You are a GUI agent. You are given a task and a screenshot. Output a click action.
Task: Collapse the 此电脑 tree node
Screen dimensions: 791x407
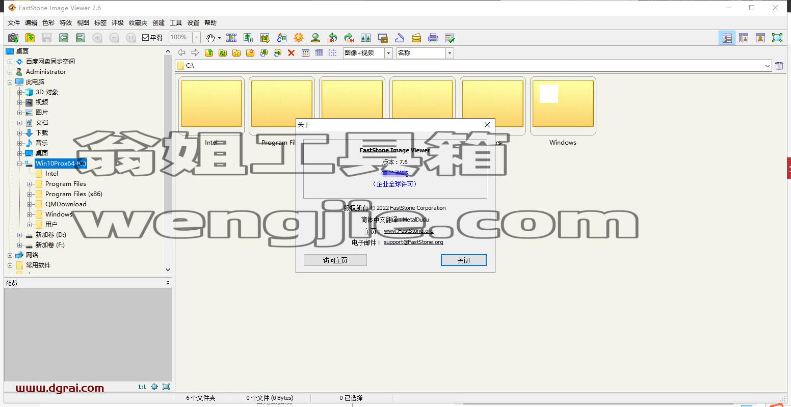pyautogui.click(x=10, y=82)
